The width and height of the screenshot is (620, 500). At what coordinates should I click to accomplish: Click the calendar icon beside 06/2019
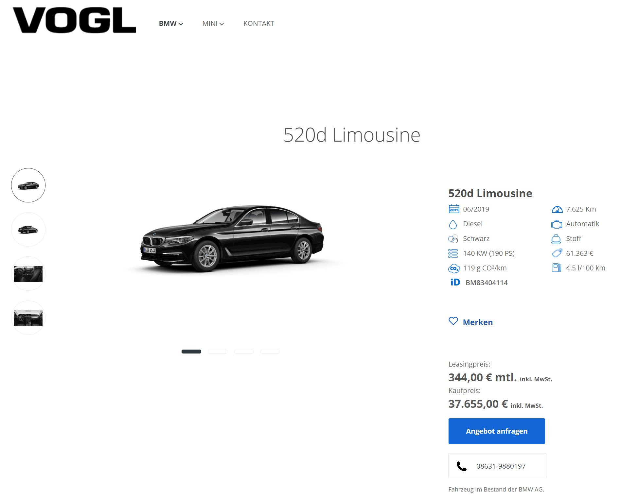454,209
